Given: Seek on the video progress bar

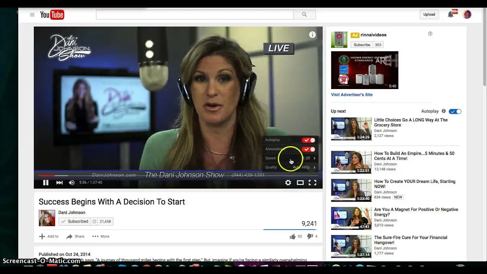Looking at the screenshot, I should coord(178,175).
